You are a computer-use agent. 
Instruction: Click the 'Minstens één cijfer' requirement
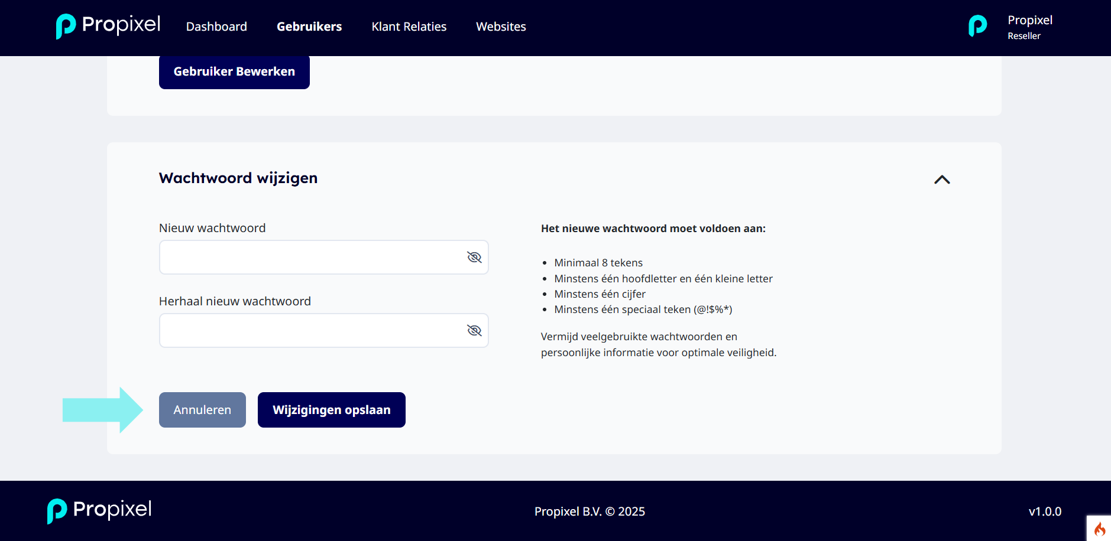tap(600, 294)
